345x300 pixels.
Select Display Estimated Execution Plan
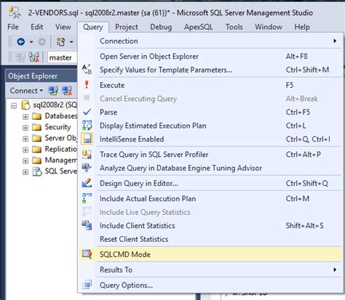click(210, 126)
